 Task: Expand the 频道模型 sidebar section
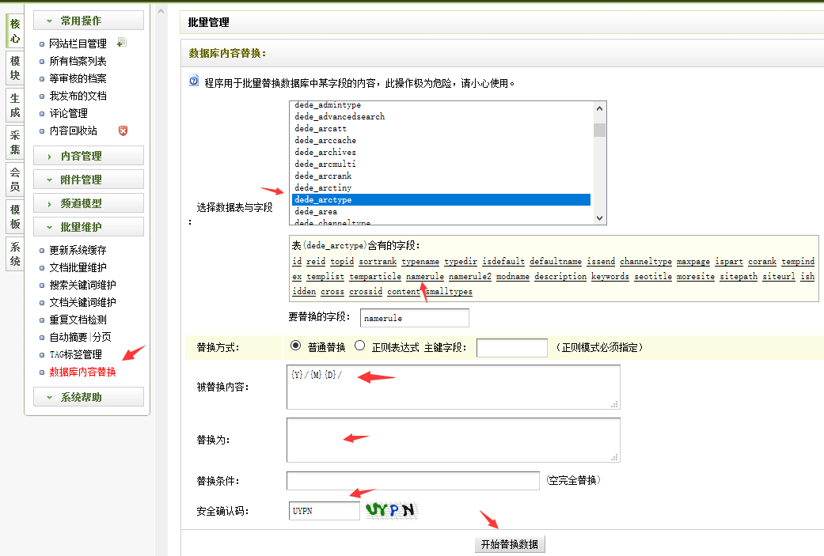pos(88,203)
